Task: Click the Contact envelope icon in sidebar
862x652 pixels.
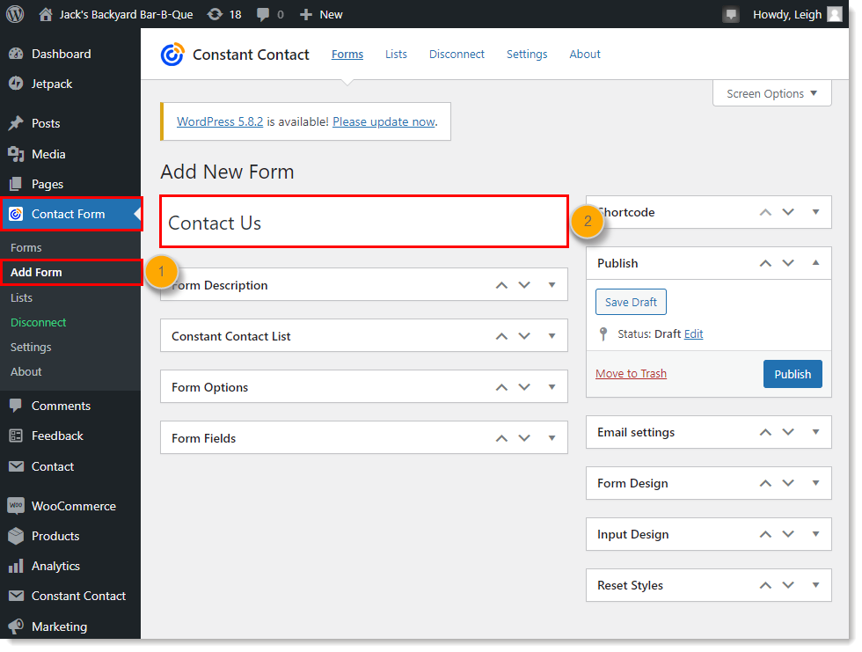Action: pos(16,466)
